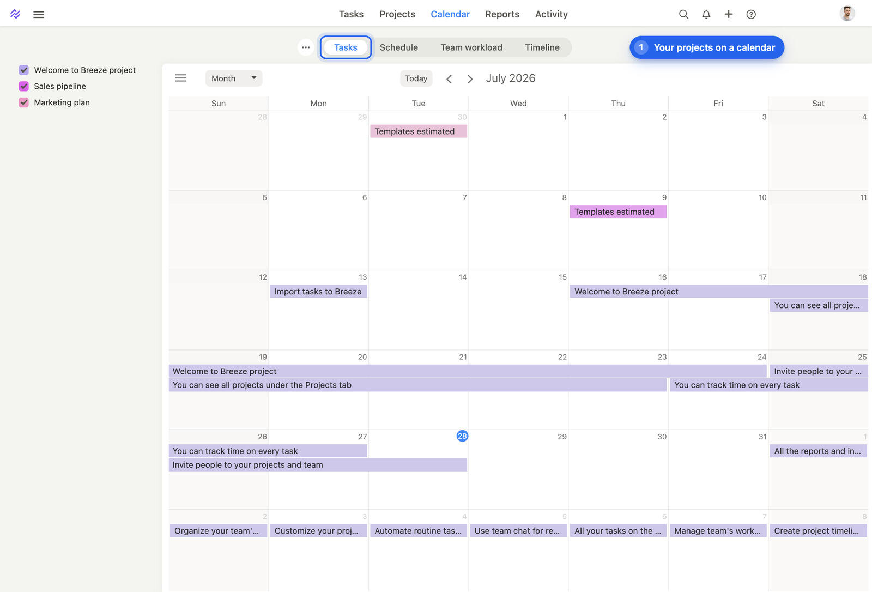872x592 pixels.
Task: Open Invite people to your ... event on July 25
Action: coord(819,371)
